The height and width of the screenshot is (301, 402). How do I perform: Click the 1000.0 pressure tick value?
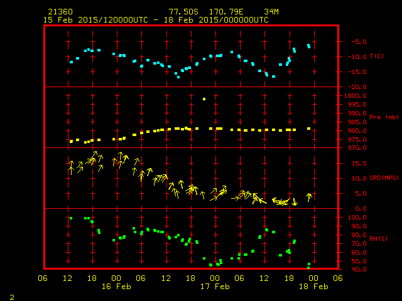click(x=356, y=96)
